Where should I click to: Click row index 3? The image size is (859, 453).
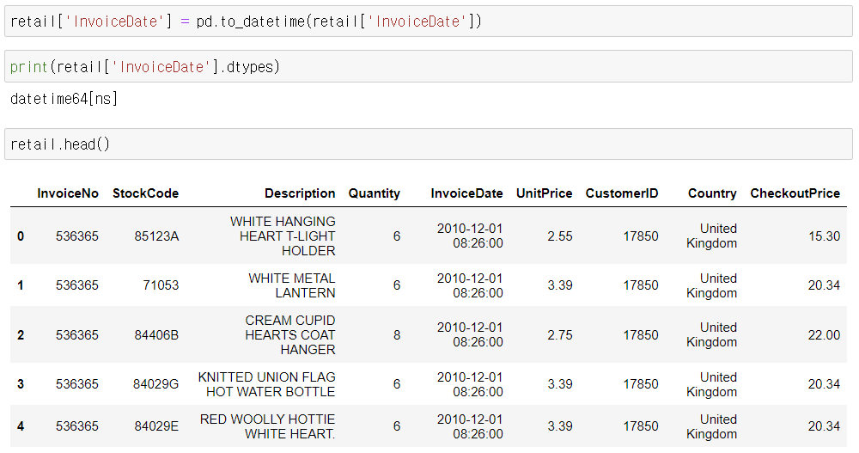pyautogui.click(x=21, y=384)
